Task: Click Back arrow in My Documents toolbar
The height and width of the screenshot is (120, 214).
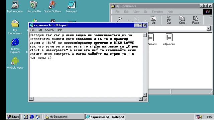Action: point(120,19)
